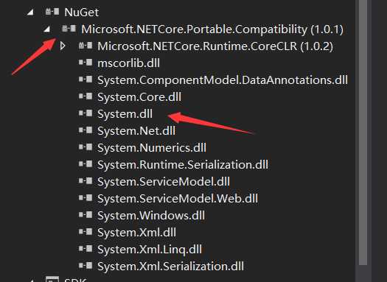Collapse the NuGet node

[31, 13]
